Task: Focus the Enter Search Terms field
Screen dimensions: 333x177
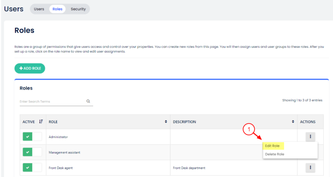Action: [x=52, y=101]
